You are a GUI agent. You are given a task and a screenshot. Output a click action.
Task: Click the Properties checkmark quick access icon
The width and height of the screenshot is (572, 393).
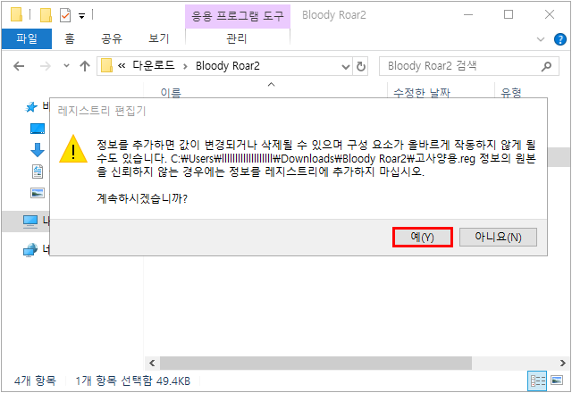coord(65,15)
